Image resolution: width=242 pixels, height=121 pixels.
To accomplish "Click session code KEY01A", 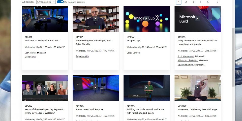I will point(79,37).
